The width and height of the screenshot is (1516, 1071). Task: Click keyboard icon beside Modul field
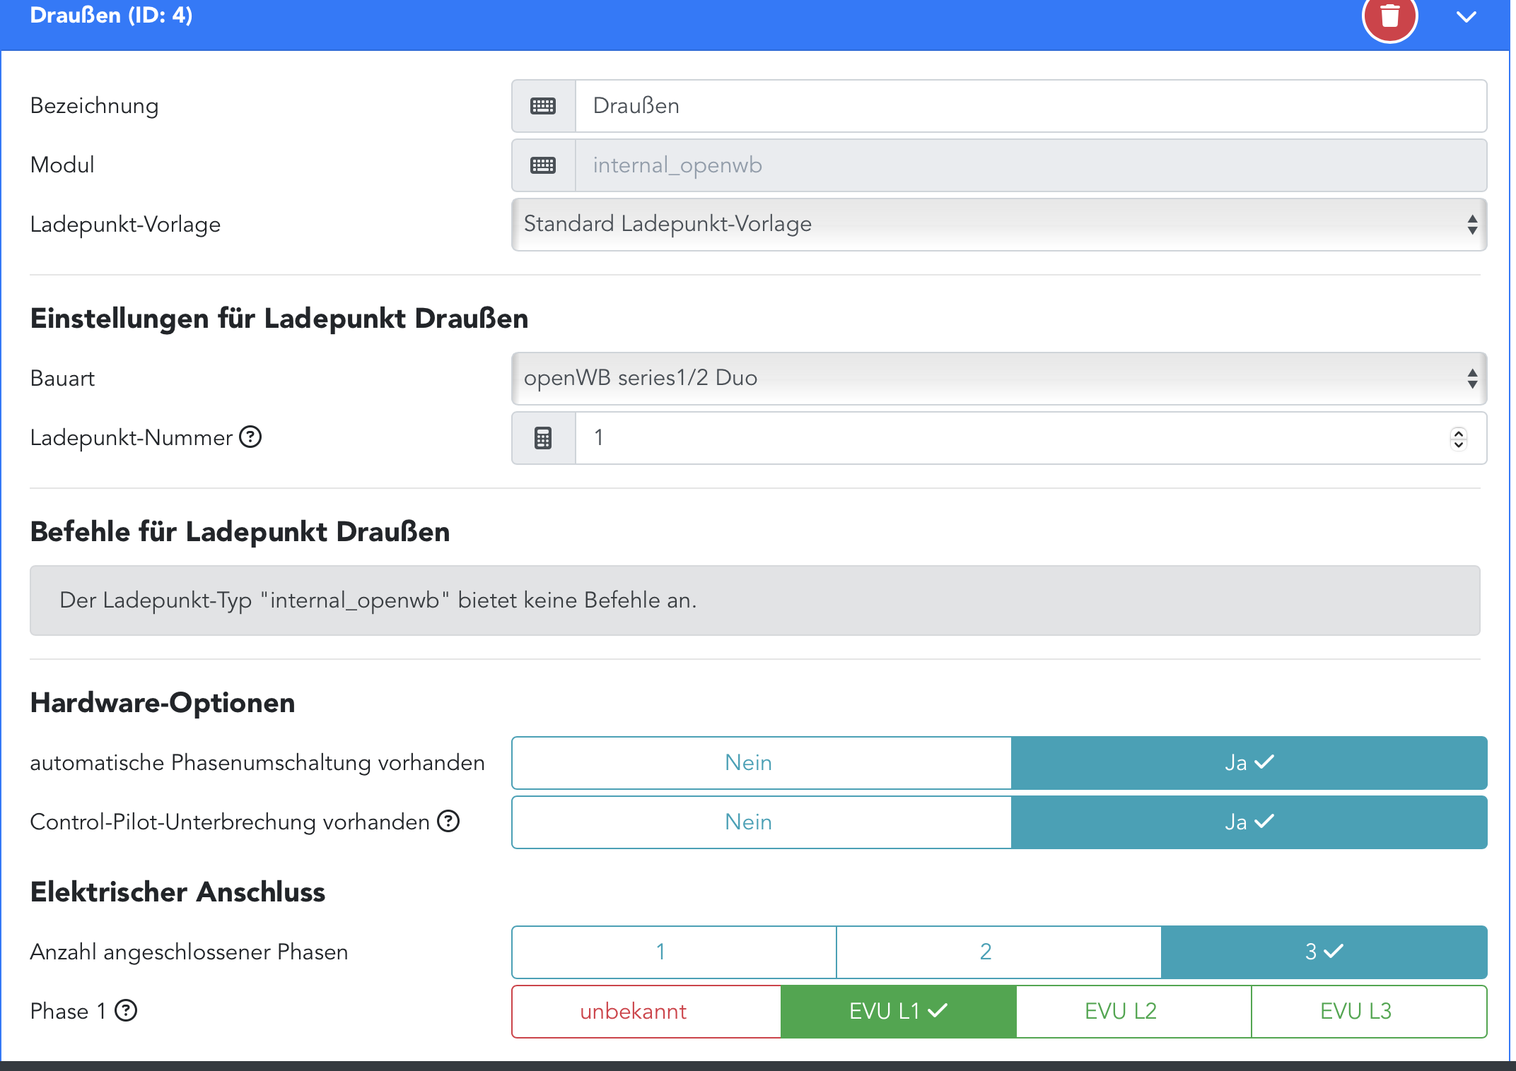tap(543, 165)
